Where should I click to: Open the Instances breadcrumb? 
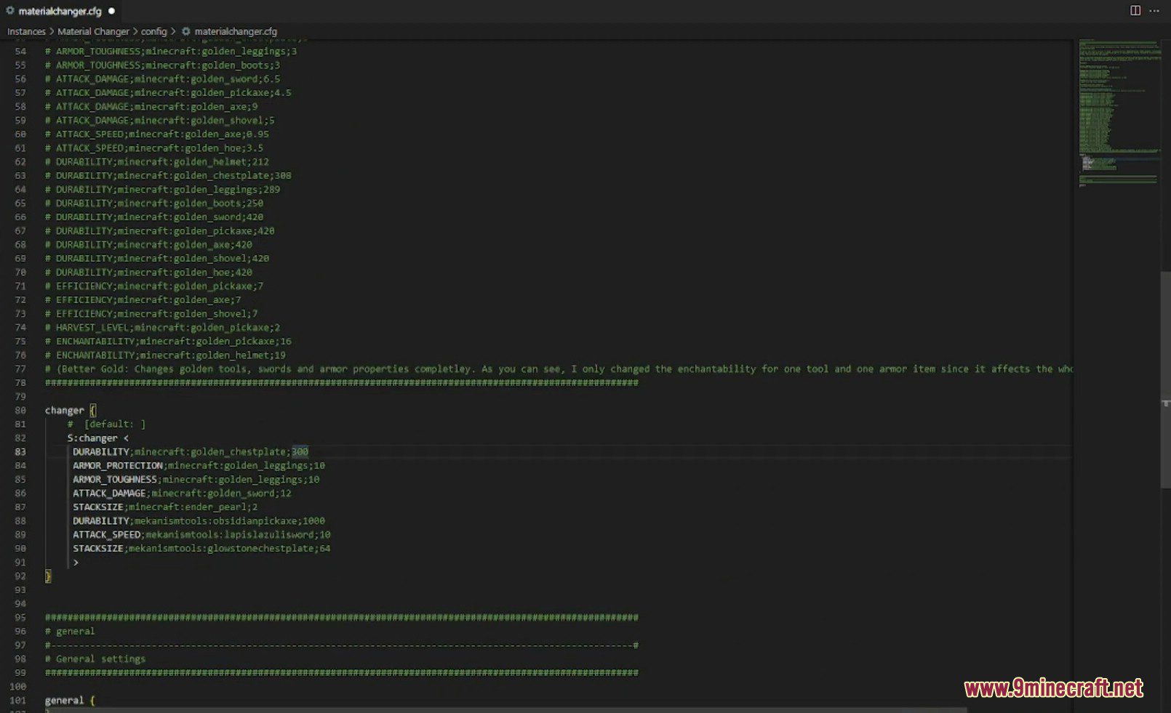[x=26, y=31]
